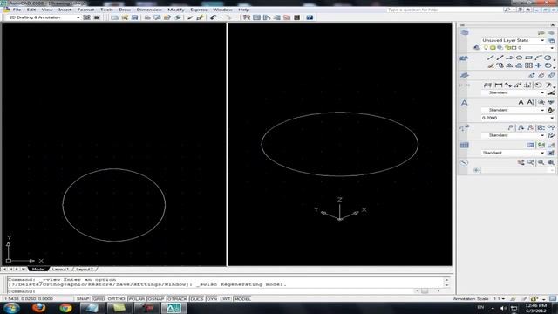The width and height of the screenshot is (558, 314).
Task: Click the Type a question for help field
Action: 444,10
